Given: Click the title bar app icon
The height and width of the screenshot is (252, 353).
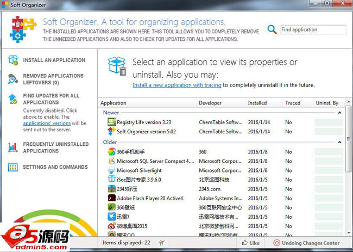Looking at the screenshot, I should coord(5,4).
